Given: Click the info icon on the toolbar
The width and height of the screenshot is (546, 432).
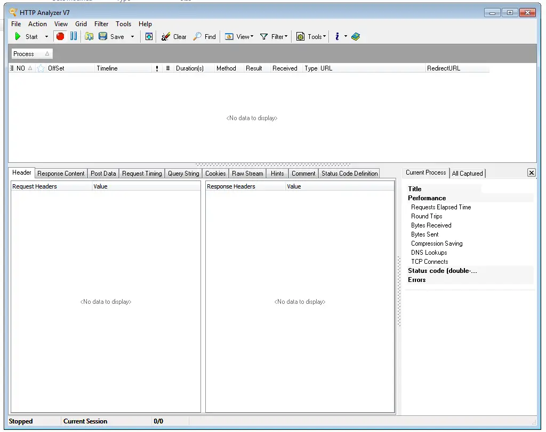Looking at the screenshot, I should pyautogui.click(x=338, y=36).
